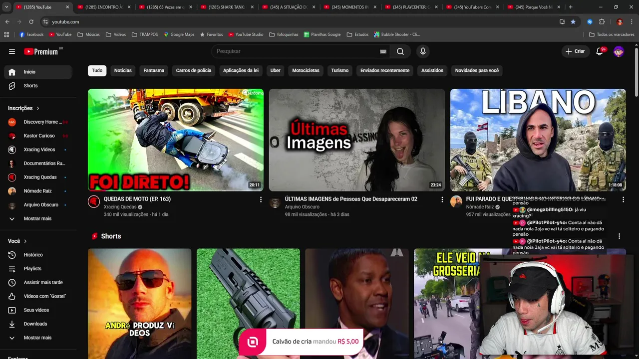Image resolution: width=639 pixels, height=359 pixels.
Task: Switch to the PLAYCENTER tab
Action: coord(411,7)
